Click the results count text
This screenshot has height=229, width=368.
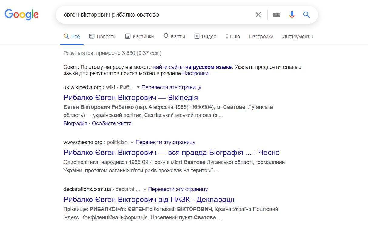112,53
